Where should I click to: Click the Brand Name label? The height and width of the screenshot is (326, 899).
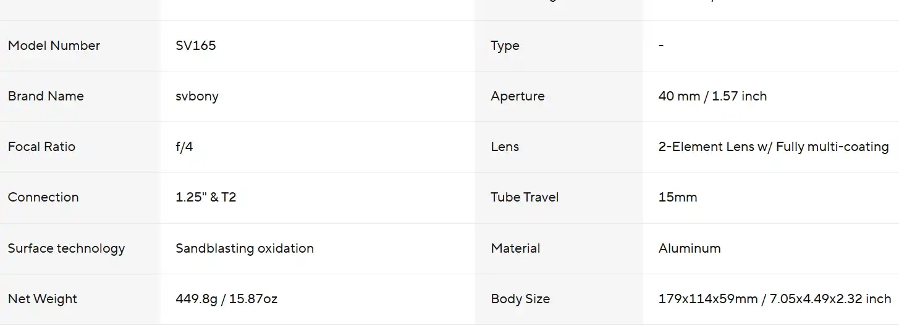click(x=46, y=96)
